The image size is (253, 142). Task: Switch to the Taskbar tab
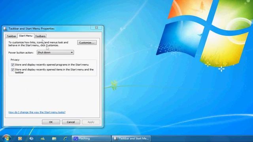click(11, 36)
